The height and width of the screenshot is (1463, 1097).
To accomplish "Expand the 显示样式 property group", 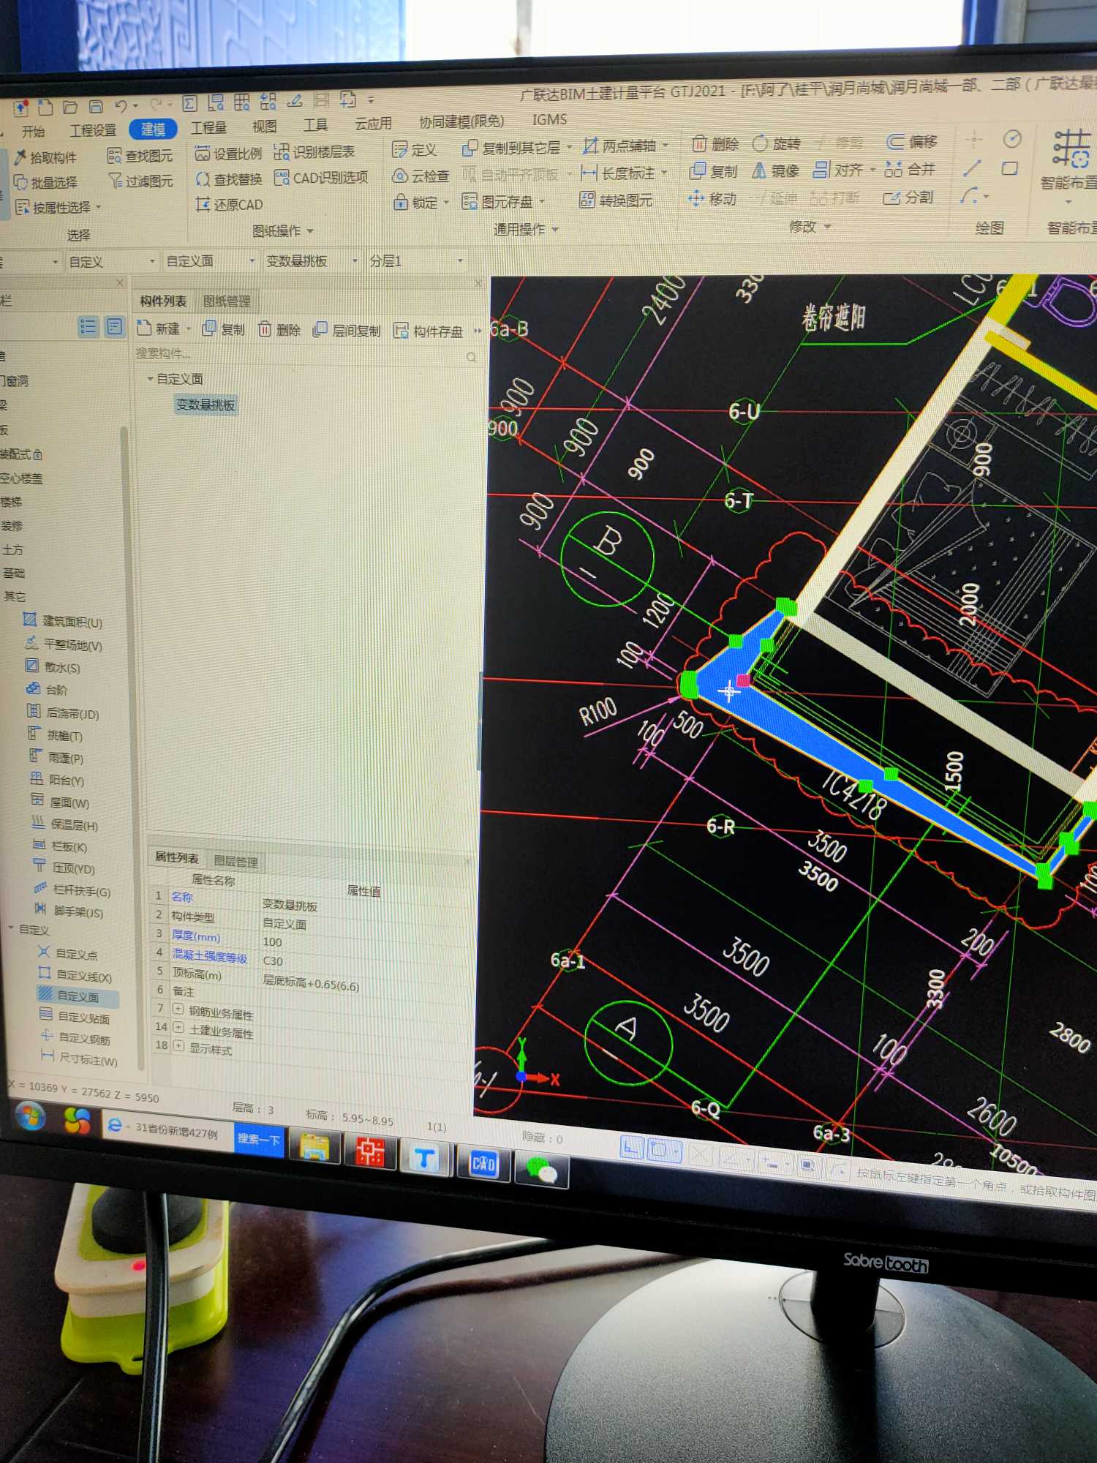I will (x=178, y=1045).
